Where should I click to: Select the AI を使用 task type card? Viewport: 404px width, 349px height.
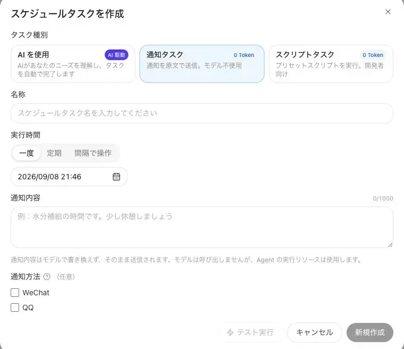(73, 64)
